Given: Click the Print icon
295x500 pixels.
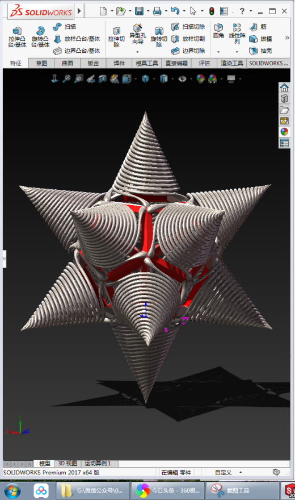Looking at the screenshot, I should pyautogui.click(x=157, y=11).
